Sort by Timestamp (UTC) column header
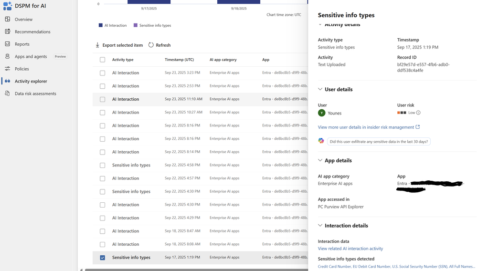477x271 pixels. click(x=179, y=60)
